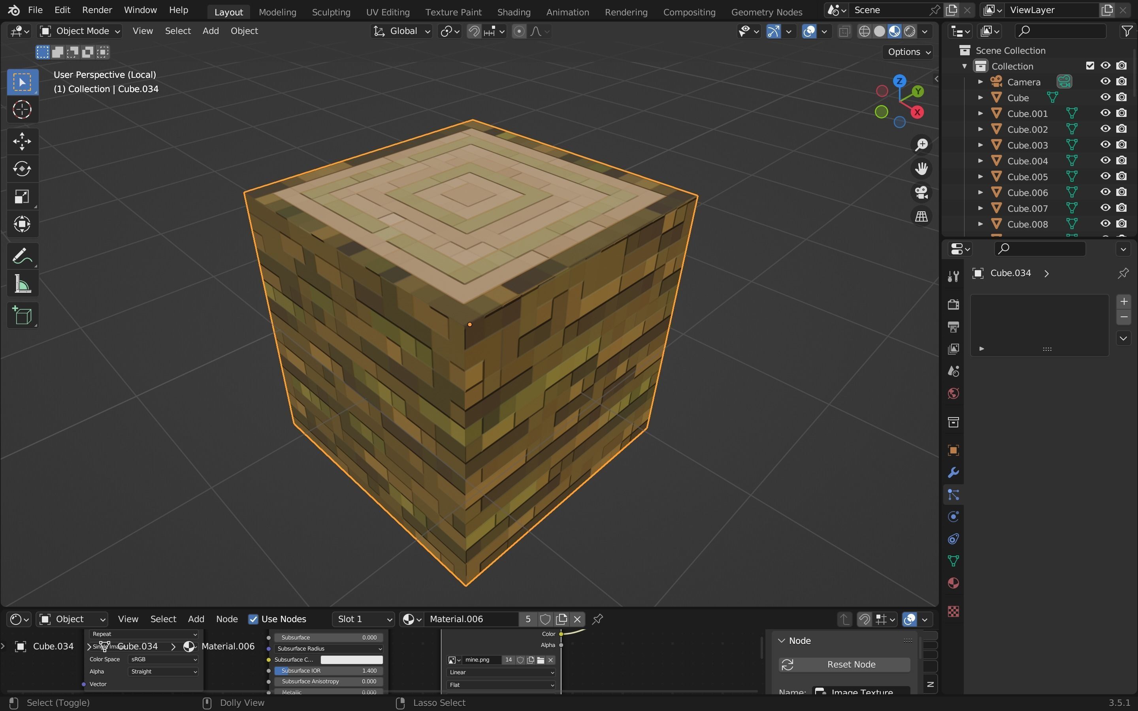Toggle proportional editing
This screenshot has height=711, width=1138.
pyautogui.click(x=519, y=32)
